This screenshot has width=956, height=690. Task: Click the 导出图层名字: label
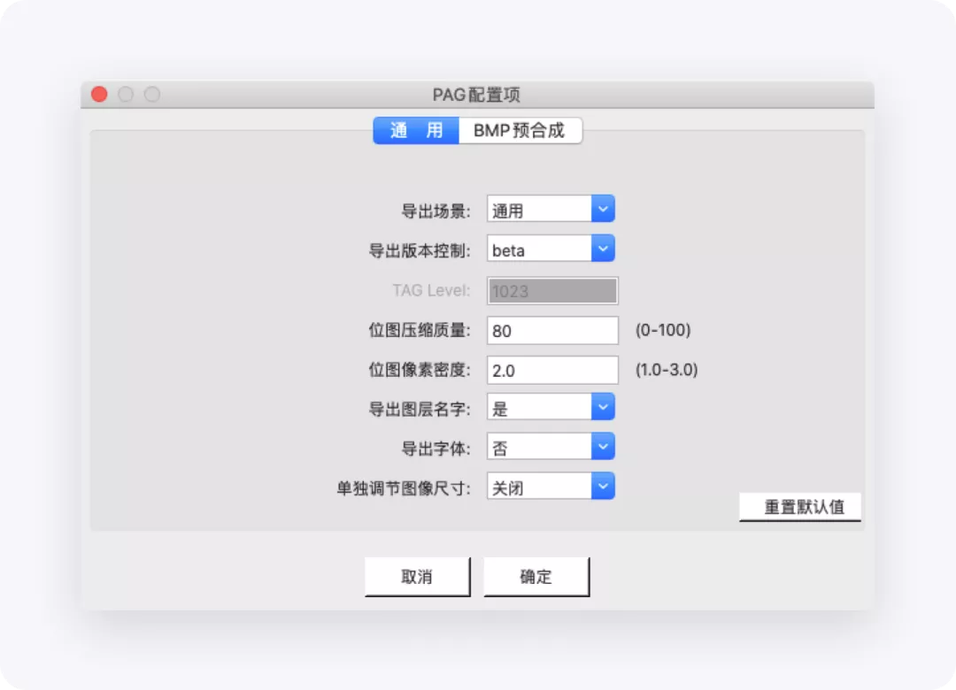(420, 409)
